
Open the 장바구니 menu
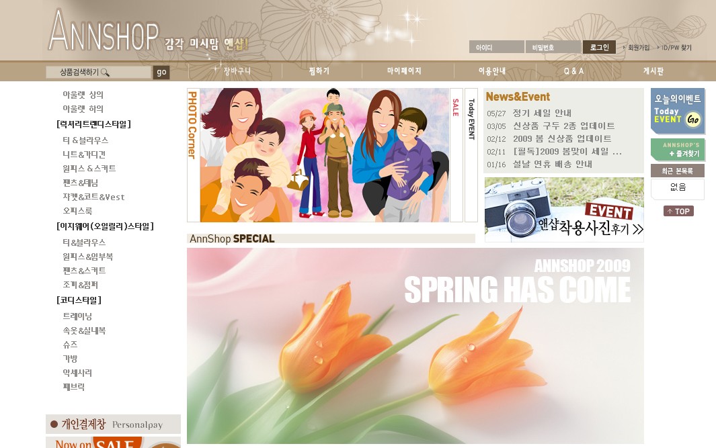237,71
